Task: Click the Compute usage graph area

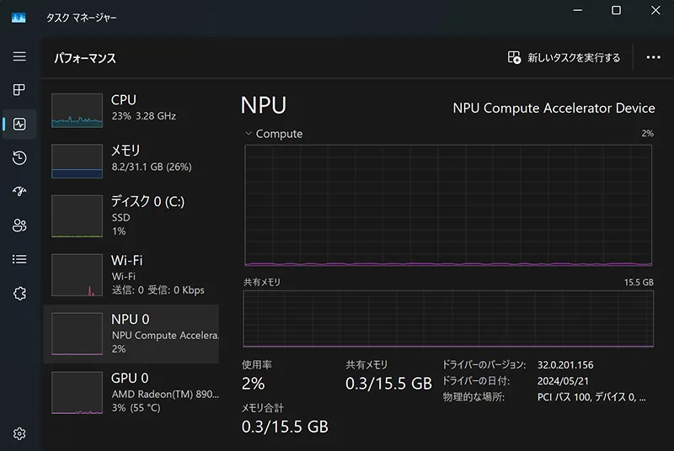Action: [x=448, y=205]
